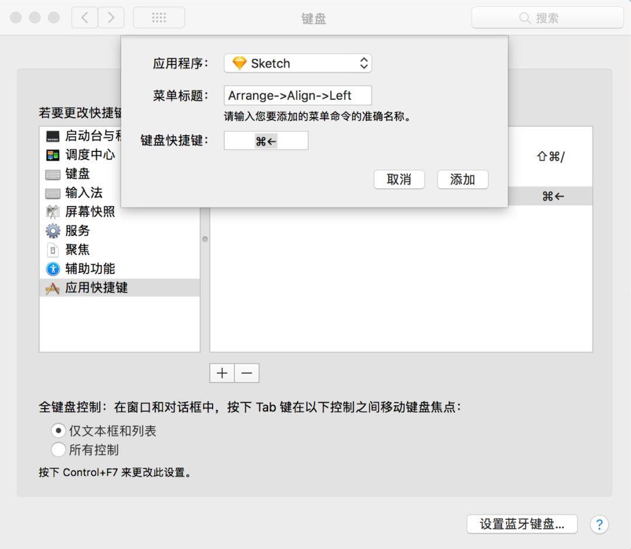Open help via question mark button

click(x=599, y=524)
